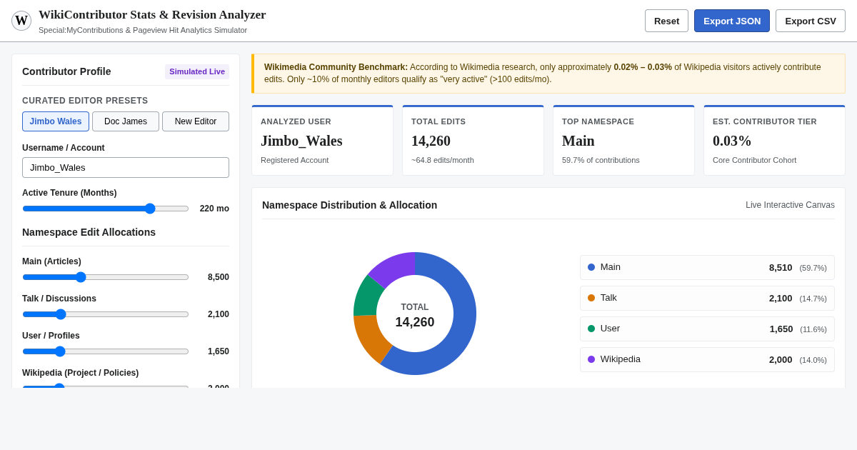Click the Analyzed User card showing Jimbo_Wales
The image size is (857, 450).
(322, 141)
